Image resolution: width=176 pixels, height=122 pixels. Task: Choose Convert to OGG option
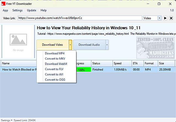pyautogui.click(x=55, y=80)
